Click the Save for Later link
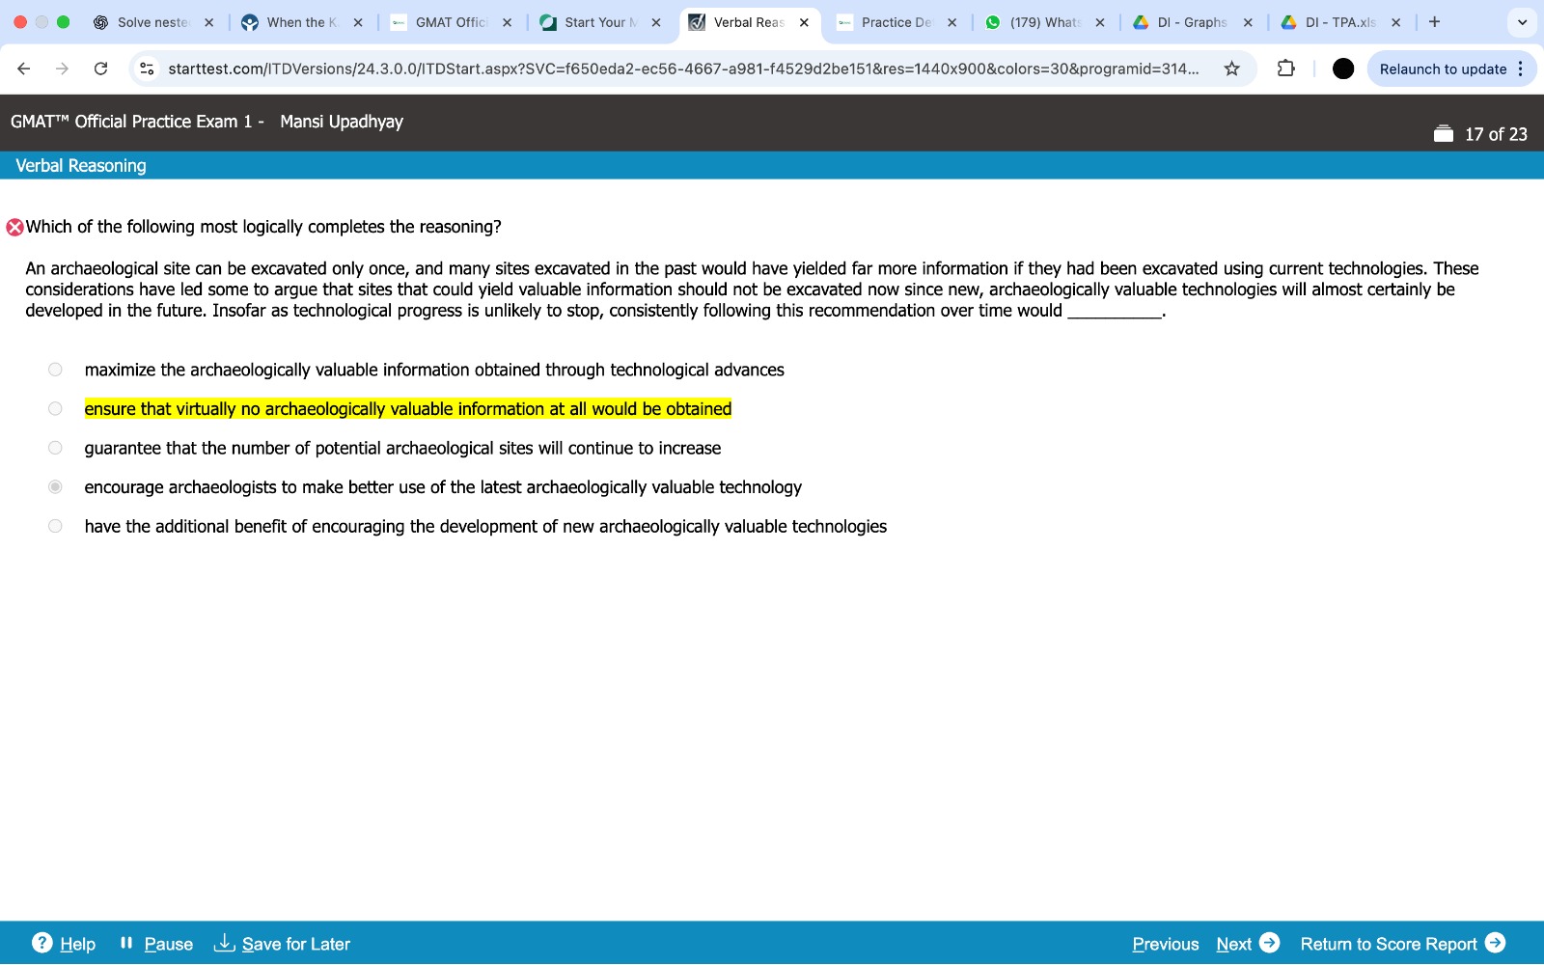 pyautogui.click(x=296, y=944)
